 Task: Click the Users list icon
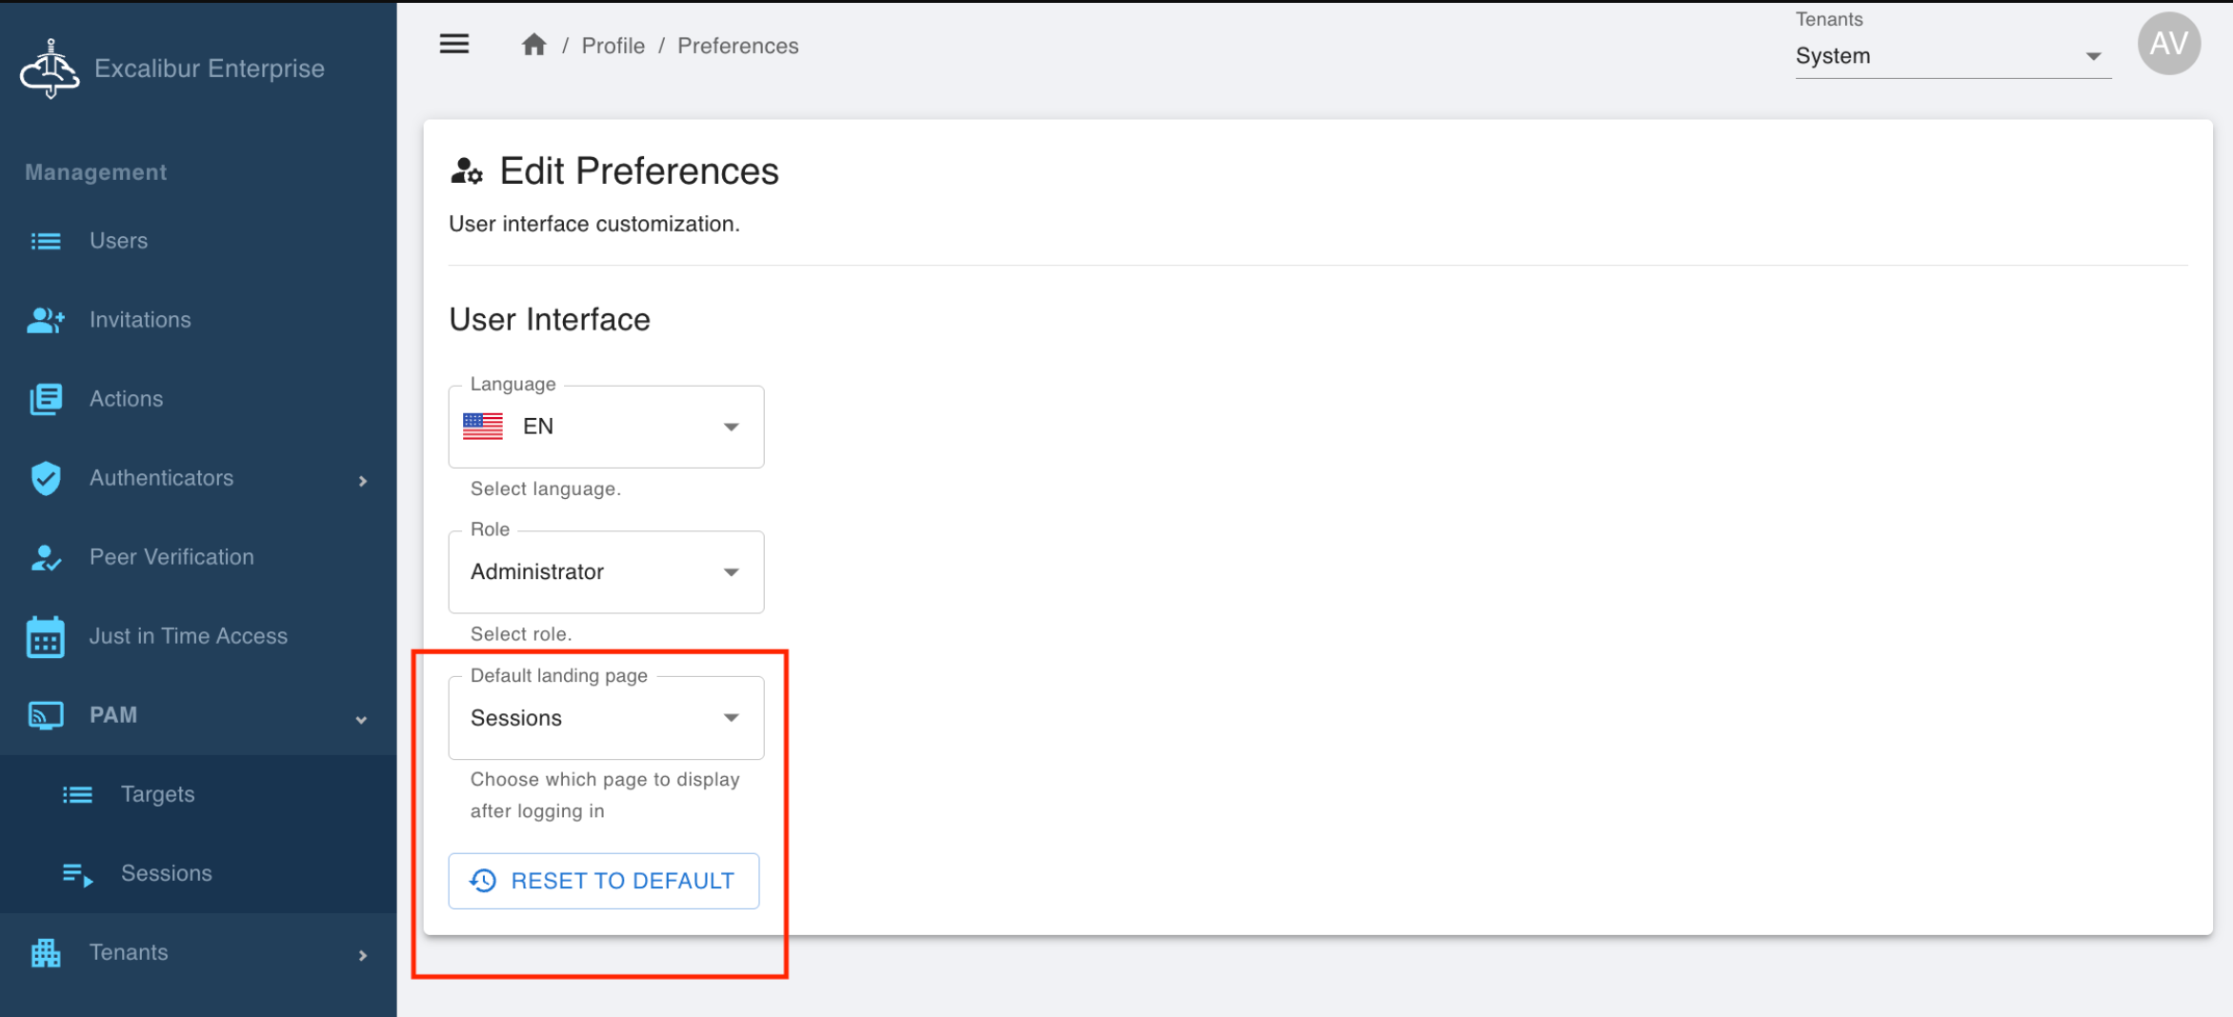(x=46, y=241)
